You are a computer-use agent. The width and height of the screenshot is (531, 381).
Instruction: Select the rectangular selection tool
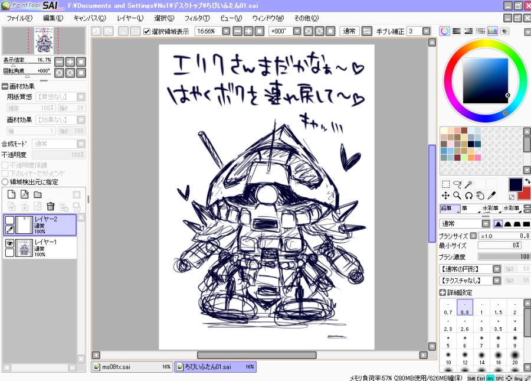(x=445, y=184)
